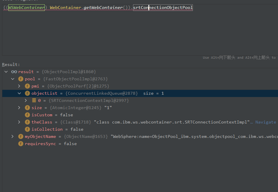Click the array element icon for index 0

pos(34,100)
